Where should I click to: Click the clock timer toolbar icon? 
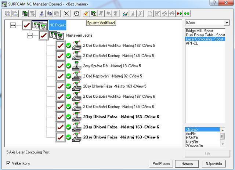click(x=77, y=14)
